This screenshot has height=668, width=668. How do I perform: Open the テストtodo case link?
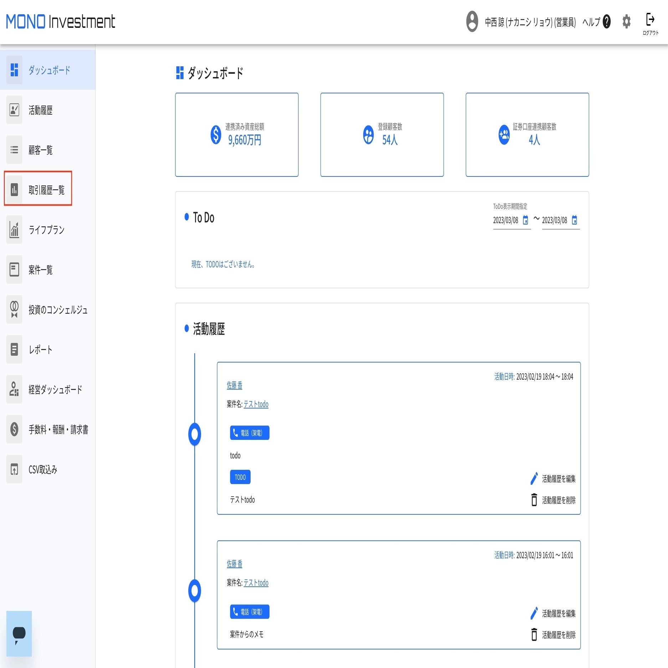point(256,405)
